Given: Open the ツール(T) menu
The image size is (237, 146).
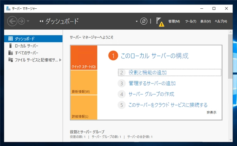Looking at the screenshot, I should coord(191,22).
